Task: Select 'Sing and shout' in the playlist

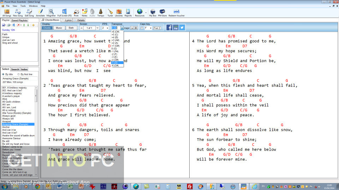Action: tap(10, 43)
